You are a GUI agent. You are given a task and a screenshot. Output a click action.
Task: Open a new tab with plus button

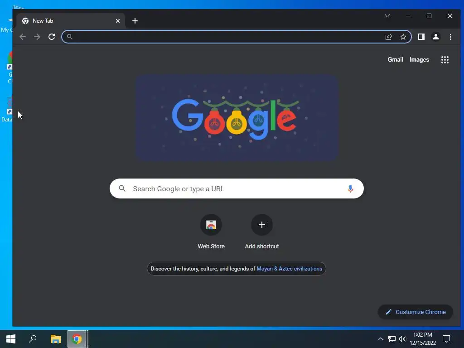tap(135, 21)
